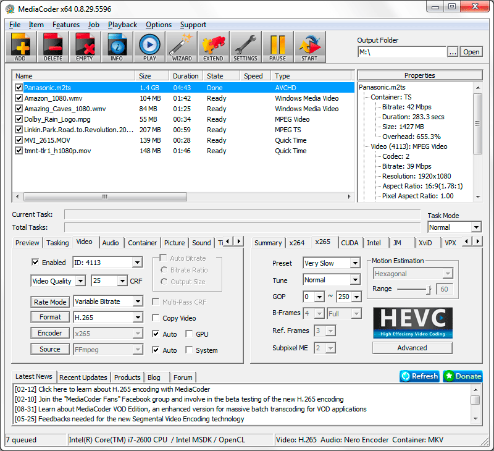Click the ADD toolbar icon
Image resolution: width=494 pixels, height=451 pixels.
20,46
